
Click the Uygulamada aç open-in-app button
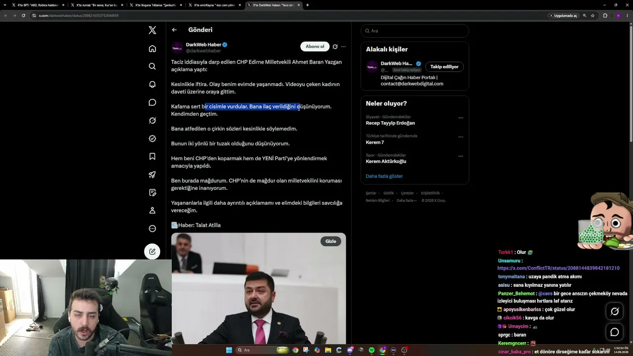[563, 15]
